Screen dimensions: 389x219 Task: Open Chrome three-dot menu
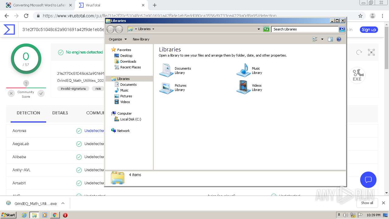tap(383, 16)
